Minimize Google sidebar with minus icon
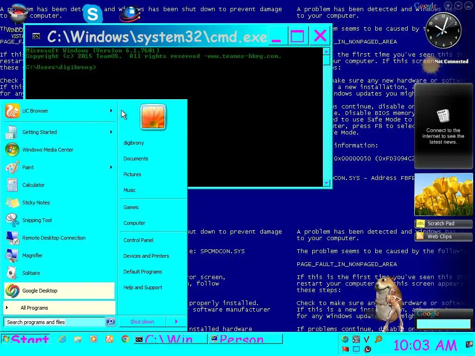The image size is (475, 356). pyautogui.click(x=468, y=6)
